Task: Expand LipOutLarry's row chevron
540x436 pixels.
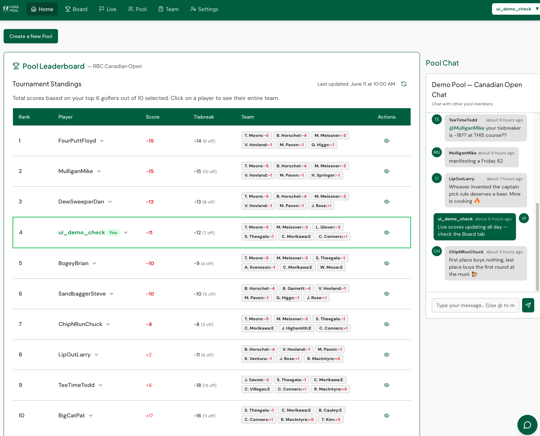Action: click(x=96, y=355)
